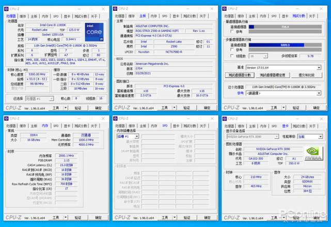
Task: Click the CPU-Z title icon in SPD window
Action: [115, 118]
